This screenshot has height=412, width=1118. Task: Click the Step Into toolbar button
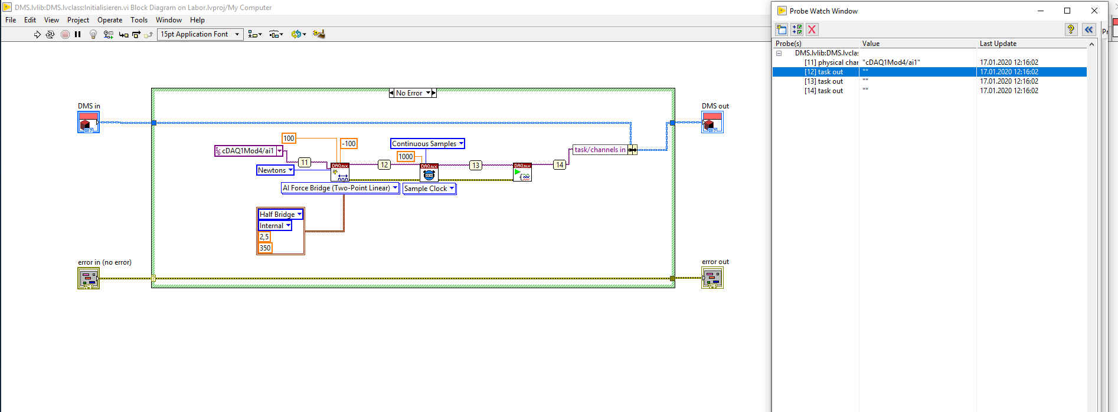tap(123, 34)
